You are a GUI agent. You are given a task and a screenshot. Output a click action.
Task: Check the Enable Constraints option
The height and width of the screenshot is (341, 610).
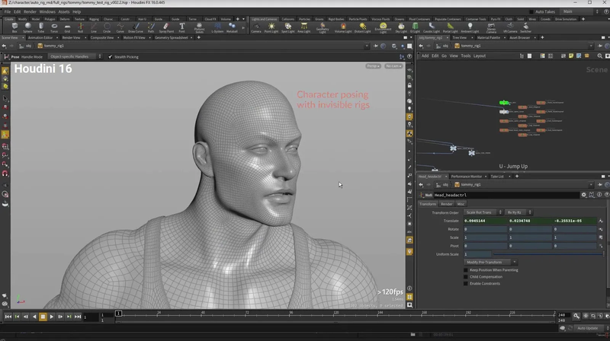pos(466,282)
